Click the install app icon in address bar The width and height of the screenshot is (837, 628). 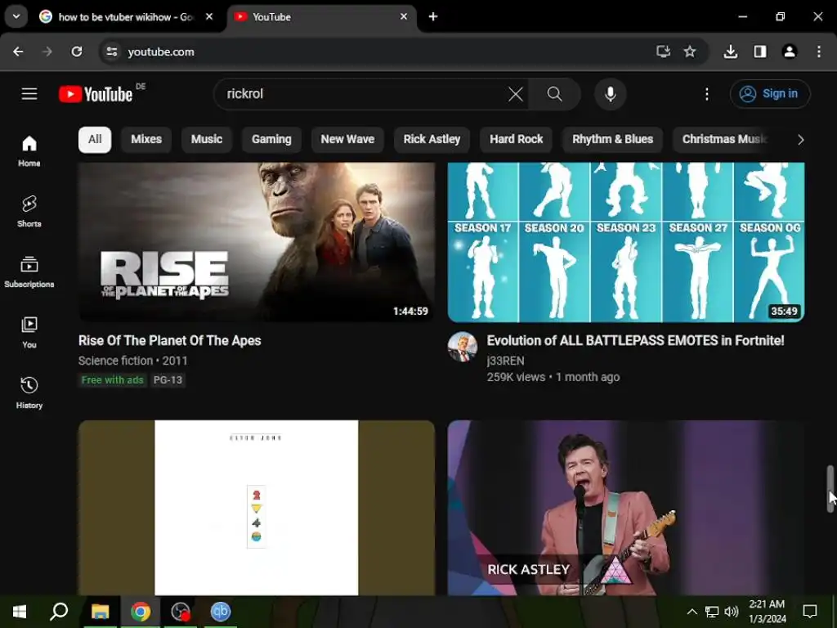[663, 52]
